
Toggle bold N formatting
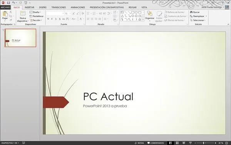click(x=48, y=19)
